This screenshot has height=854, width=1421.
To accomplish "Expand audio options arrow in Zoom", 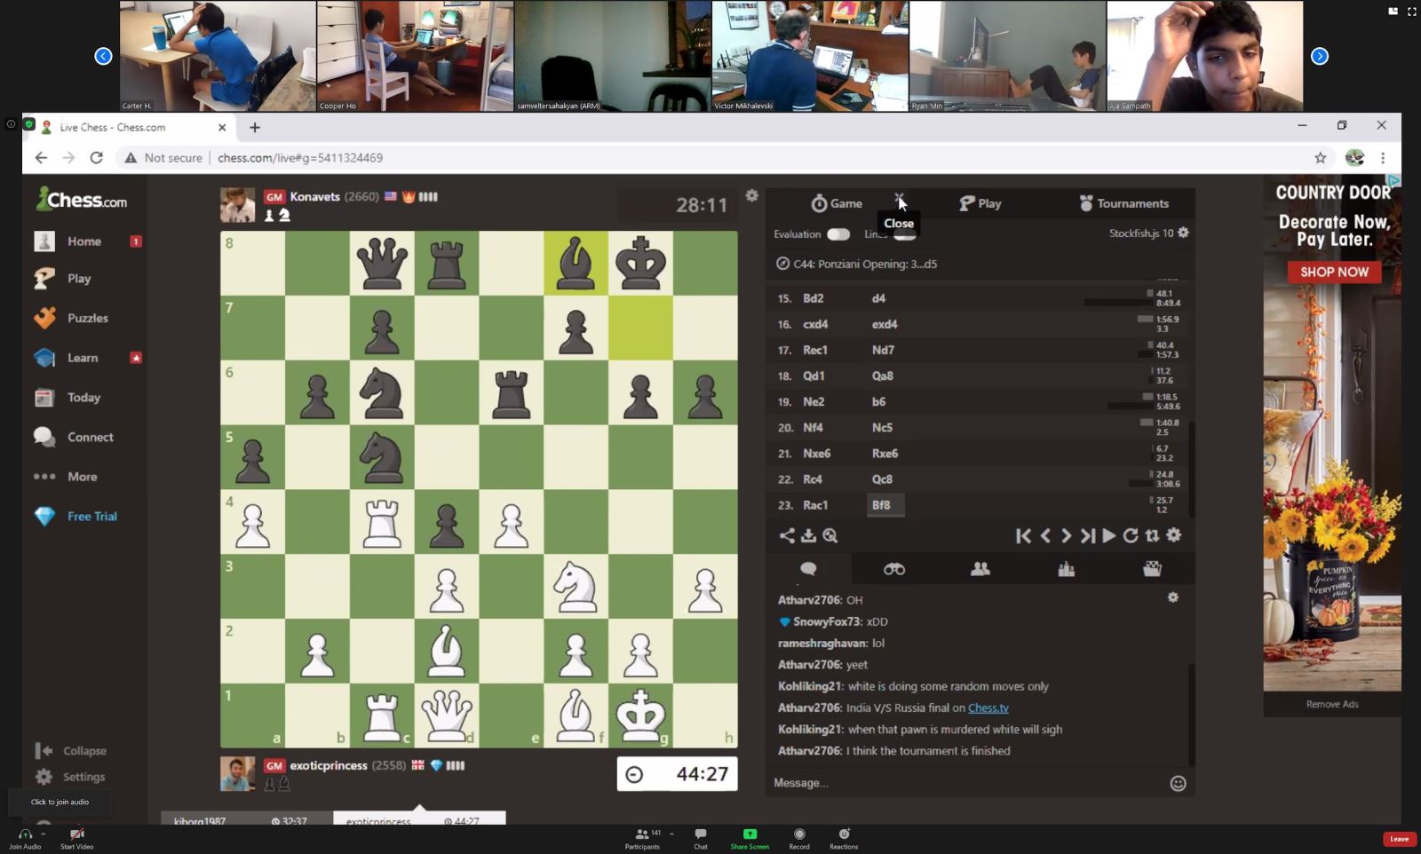I will tap(43, 834).
